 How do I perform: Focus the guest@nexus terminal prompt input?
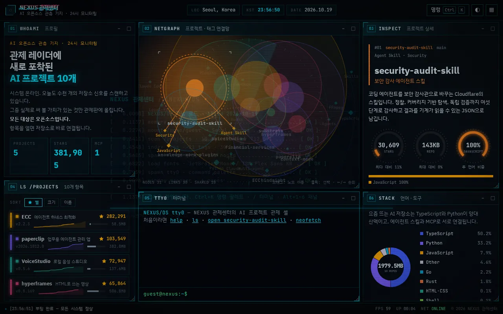tap(249, 294)
